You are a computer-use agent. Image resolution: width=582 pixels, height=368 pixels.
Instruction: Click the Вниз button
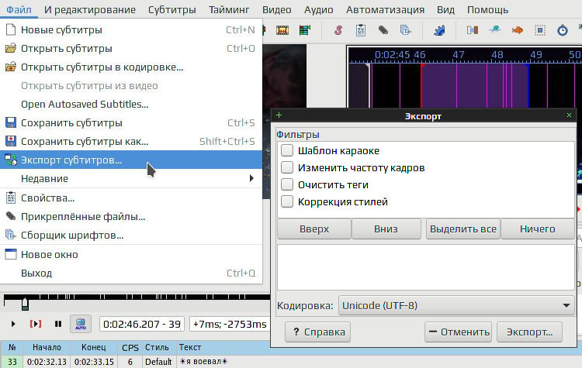(x=386, y=229)
